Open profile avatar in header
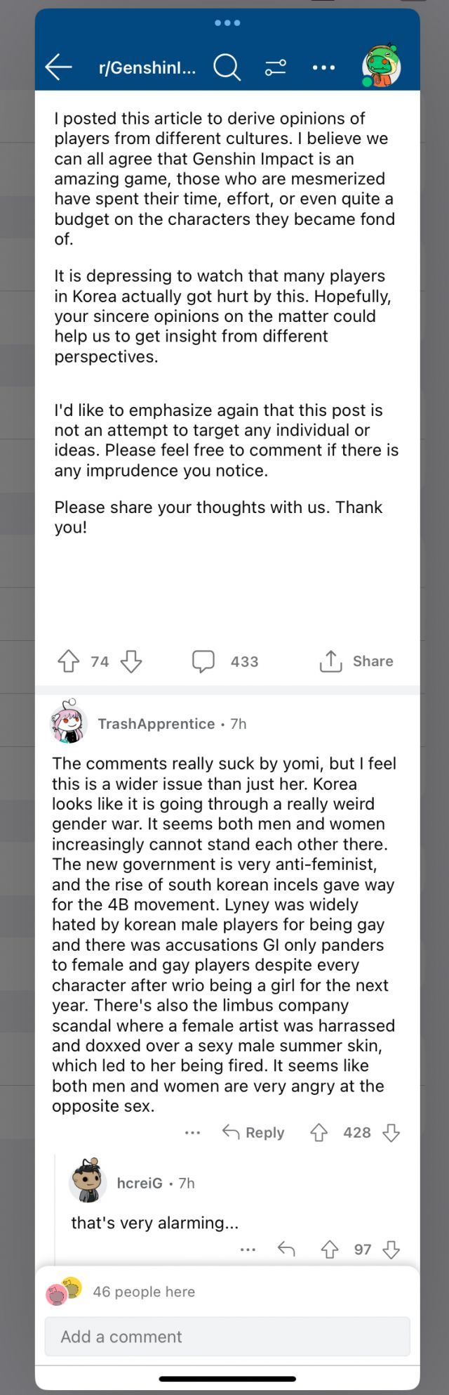449x1395 pixels. point(381,67)
